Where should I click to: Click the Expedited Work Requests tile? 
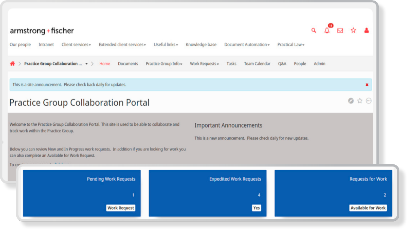[208, 188]
